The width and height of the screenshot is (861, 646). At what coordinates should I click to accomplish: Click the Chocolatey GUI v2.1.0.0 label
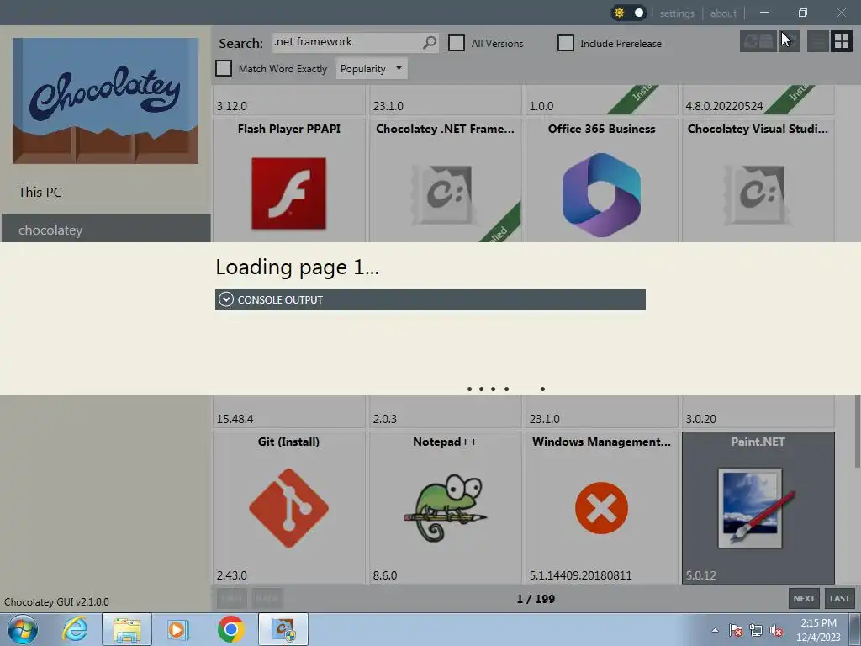coord(56,601)
